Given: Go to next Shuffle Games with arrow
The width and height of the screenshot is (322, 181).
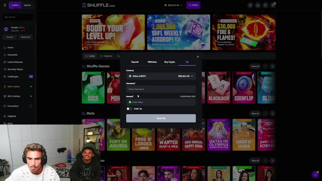Looking at the screenshot, I should tap(273, 66).
